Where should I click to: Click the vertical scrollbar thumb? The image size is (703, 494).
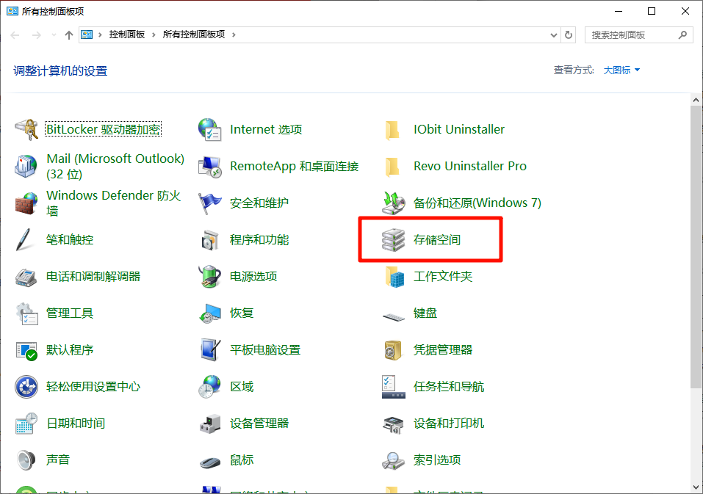[x=696, y=247]
